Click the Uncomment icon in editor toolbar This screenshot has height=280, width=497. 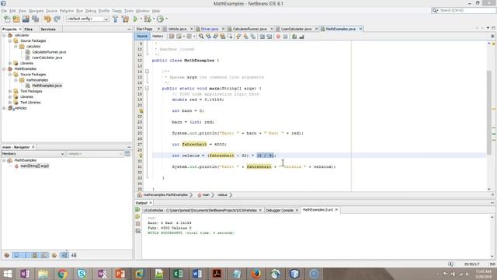(301, 37)
